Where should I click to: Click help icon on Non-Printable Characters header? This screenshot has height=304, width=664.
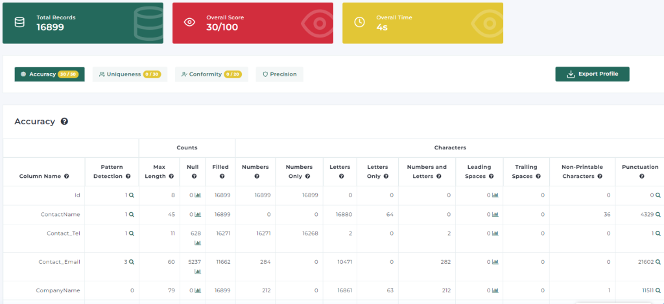click(x=600, y=176)
